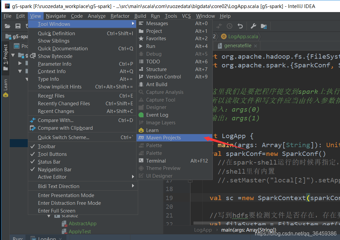Click the ApplyTest file icon in tree
The image size is (340, 240).
pyautogui.click(x=64, y=231)
